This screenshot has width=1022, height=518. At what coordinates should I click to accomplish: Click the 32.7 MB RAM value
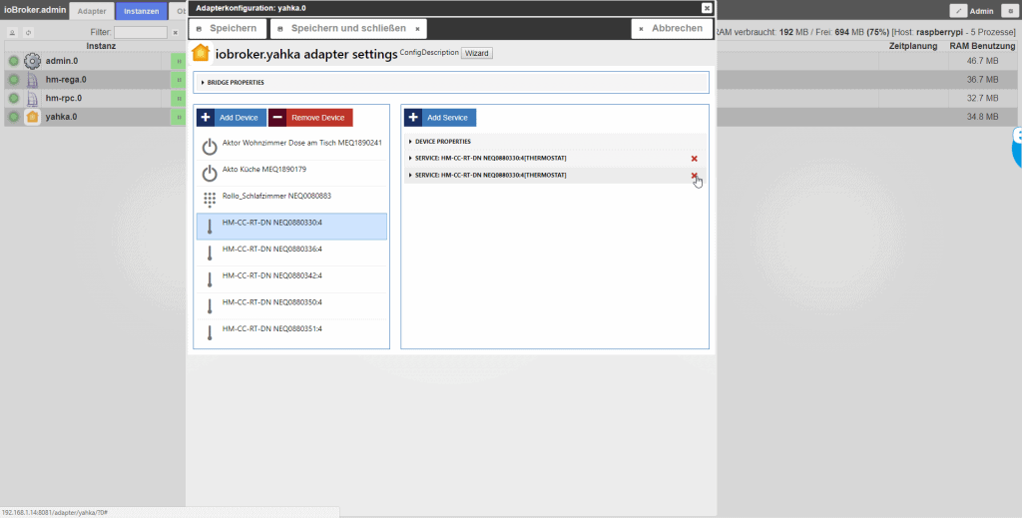(982, 99)
